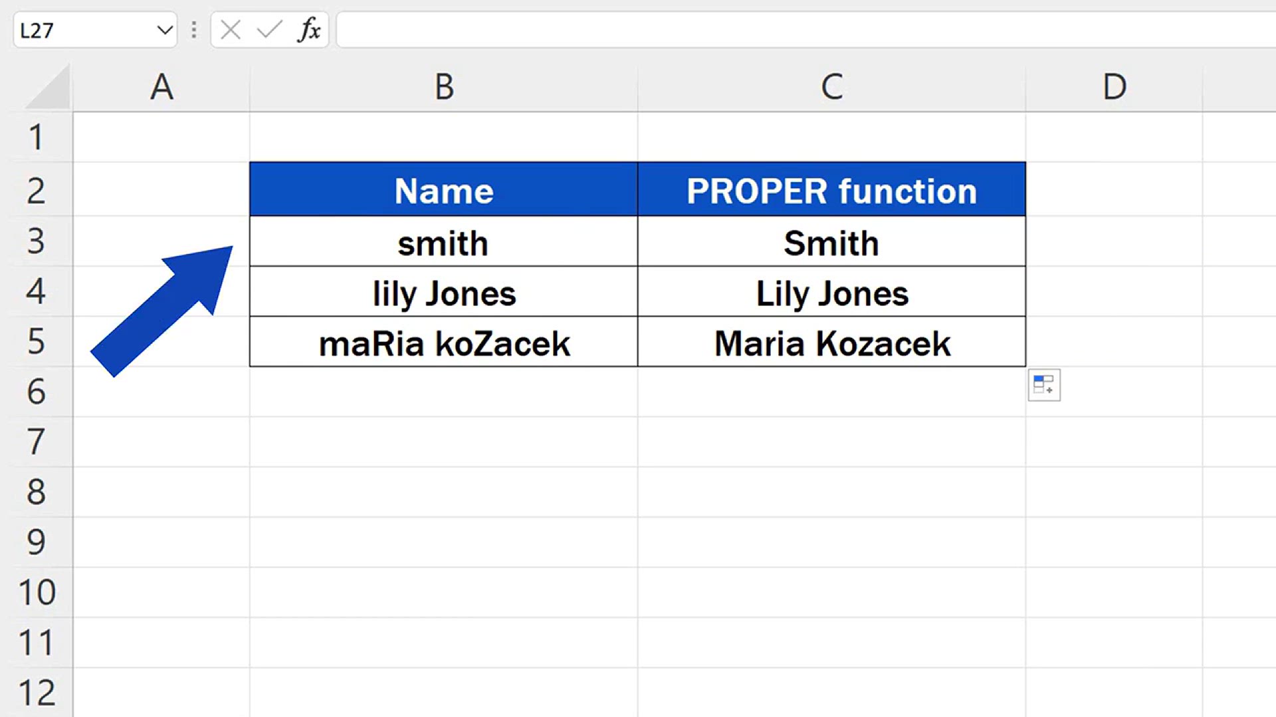Click the Enter checkmark icon in formula bar
1276x717 pixels.
[x=269, y=30]
